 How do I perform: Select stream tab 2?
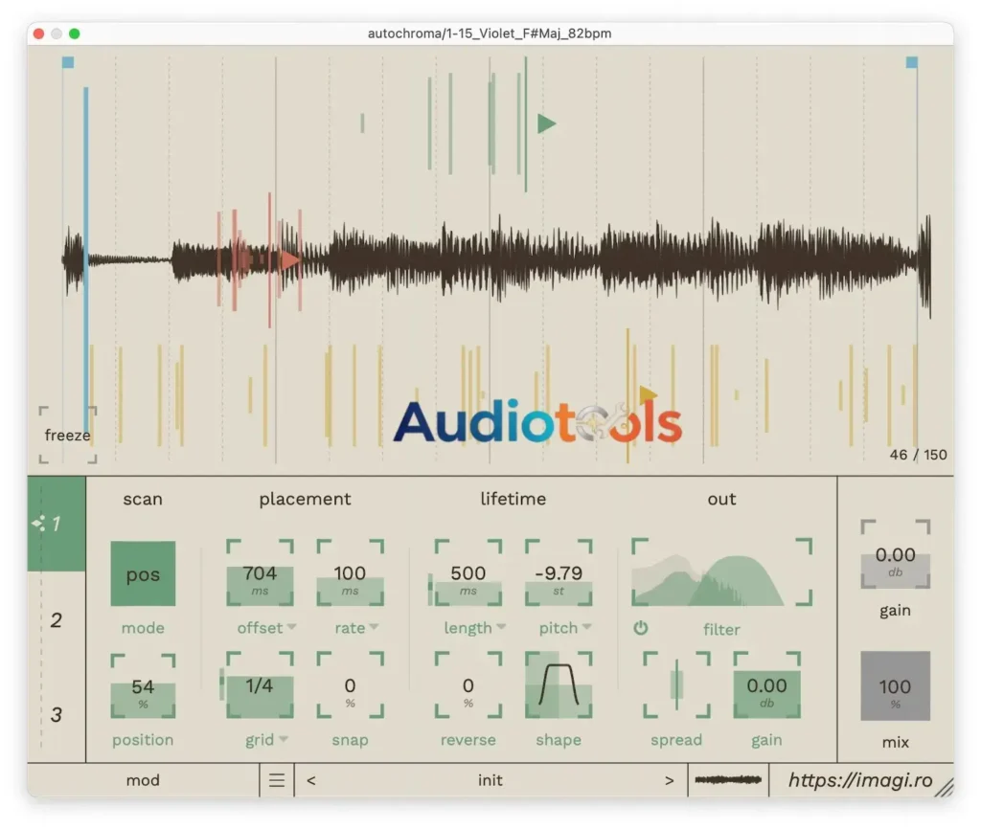tap(57, 620)
